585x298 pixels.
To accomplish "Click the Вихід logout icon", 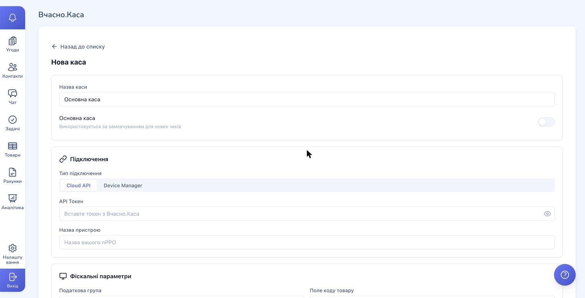I will click(x=12, y=277).
